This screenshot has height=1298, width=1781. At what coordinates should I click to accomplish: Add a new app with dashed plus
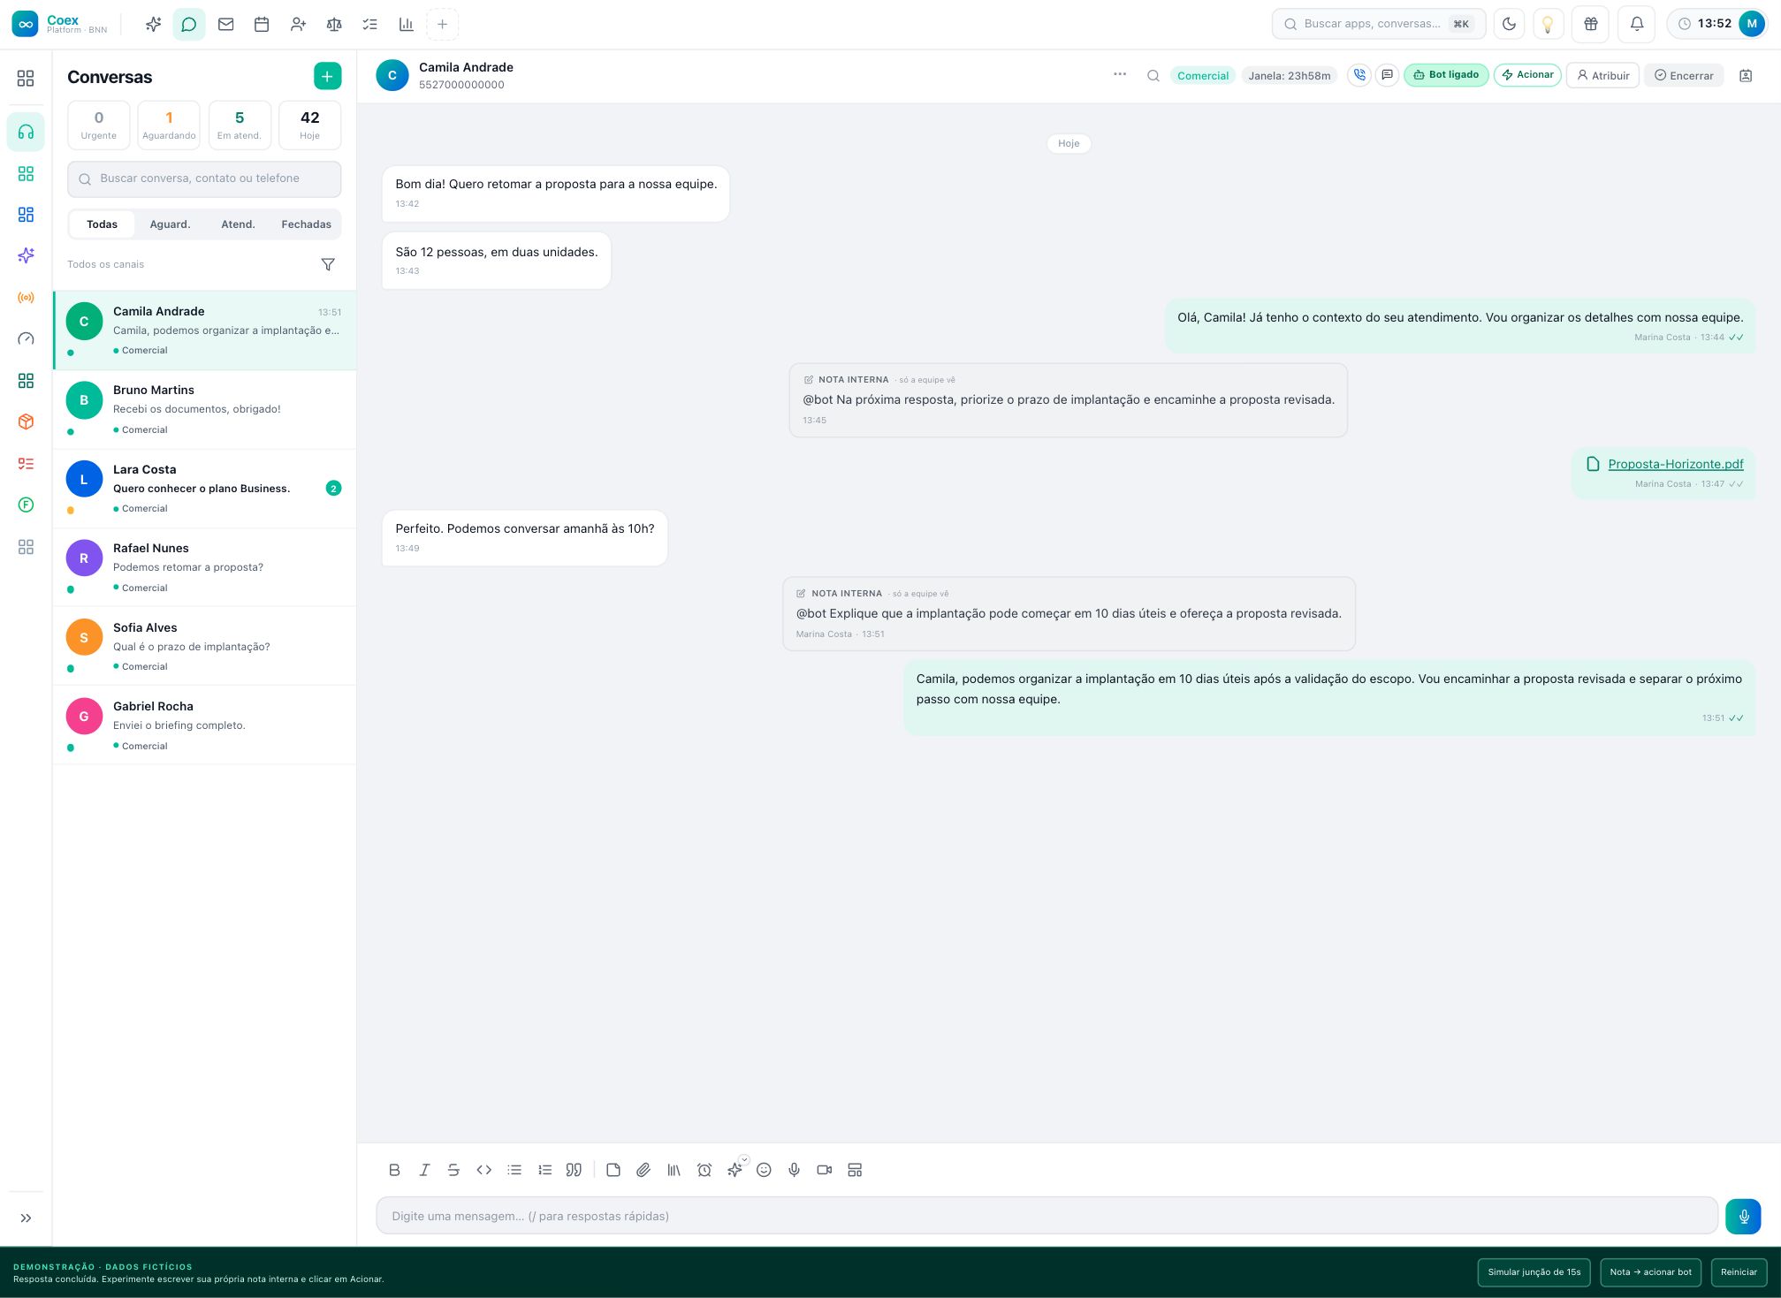click(x=442, y=25)
